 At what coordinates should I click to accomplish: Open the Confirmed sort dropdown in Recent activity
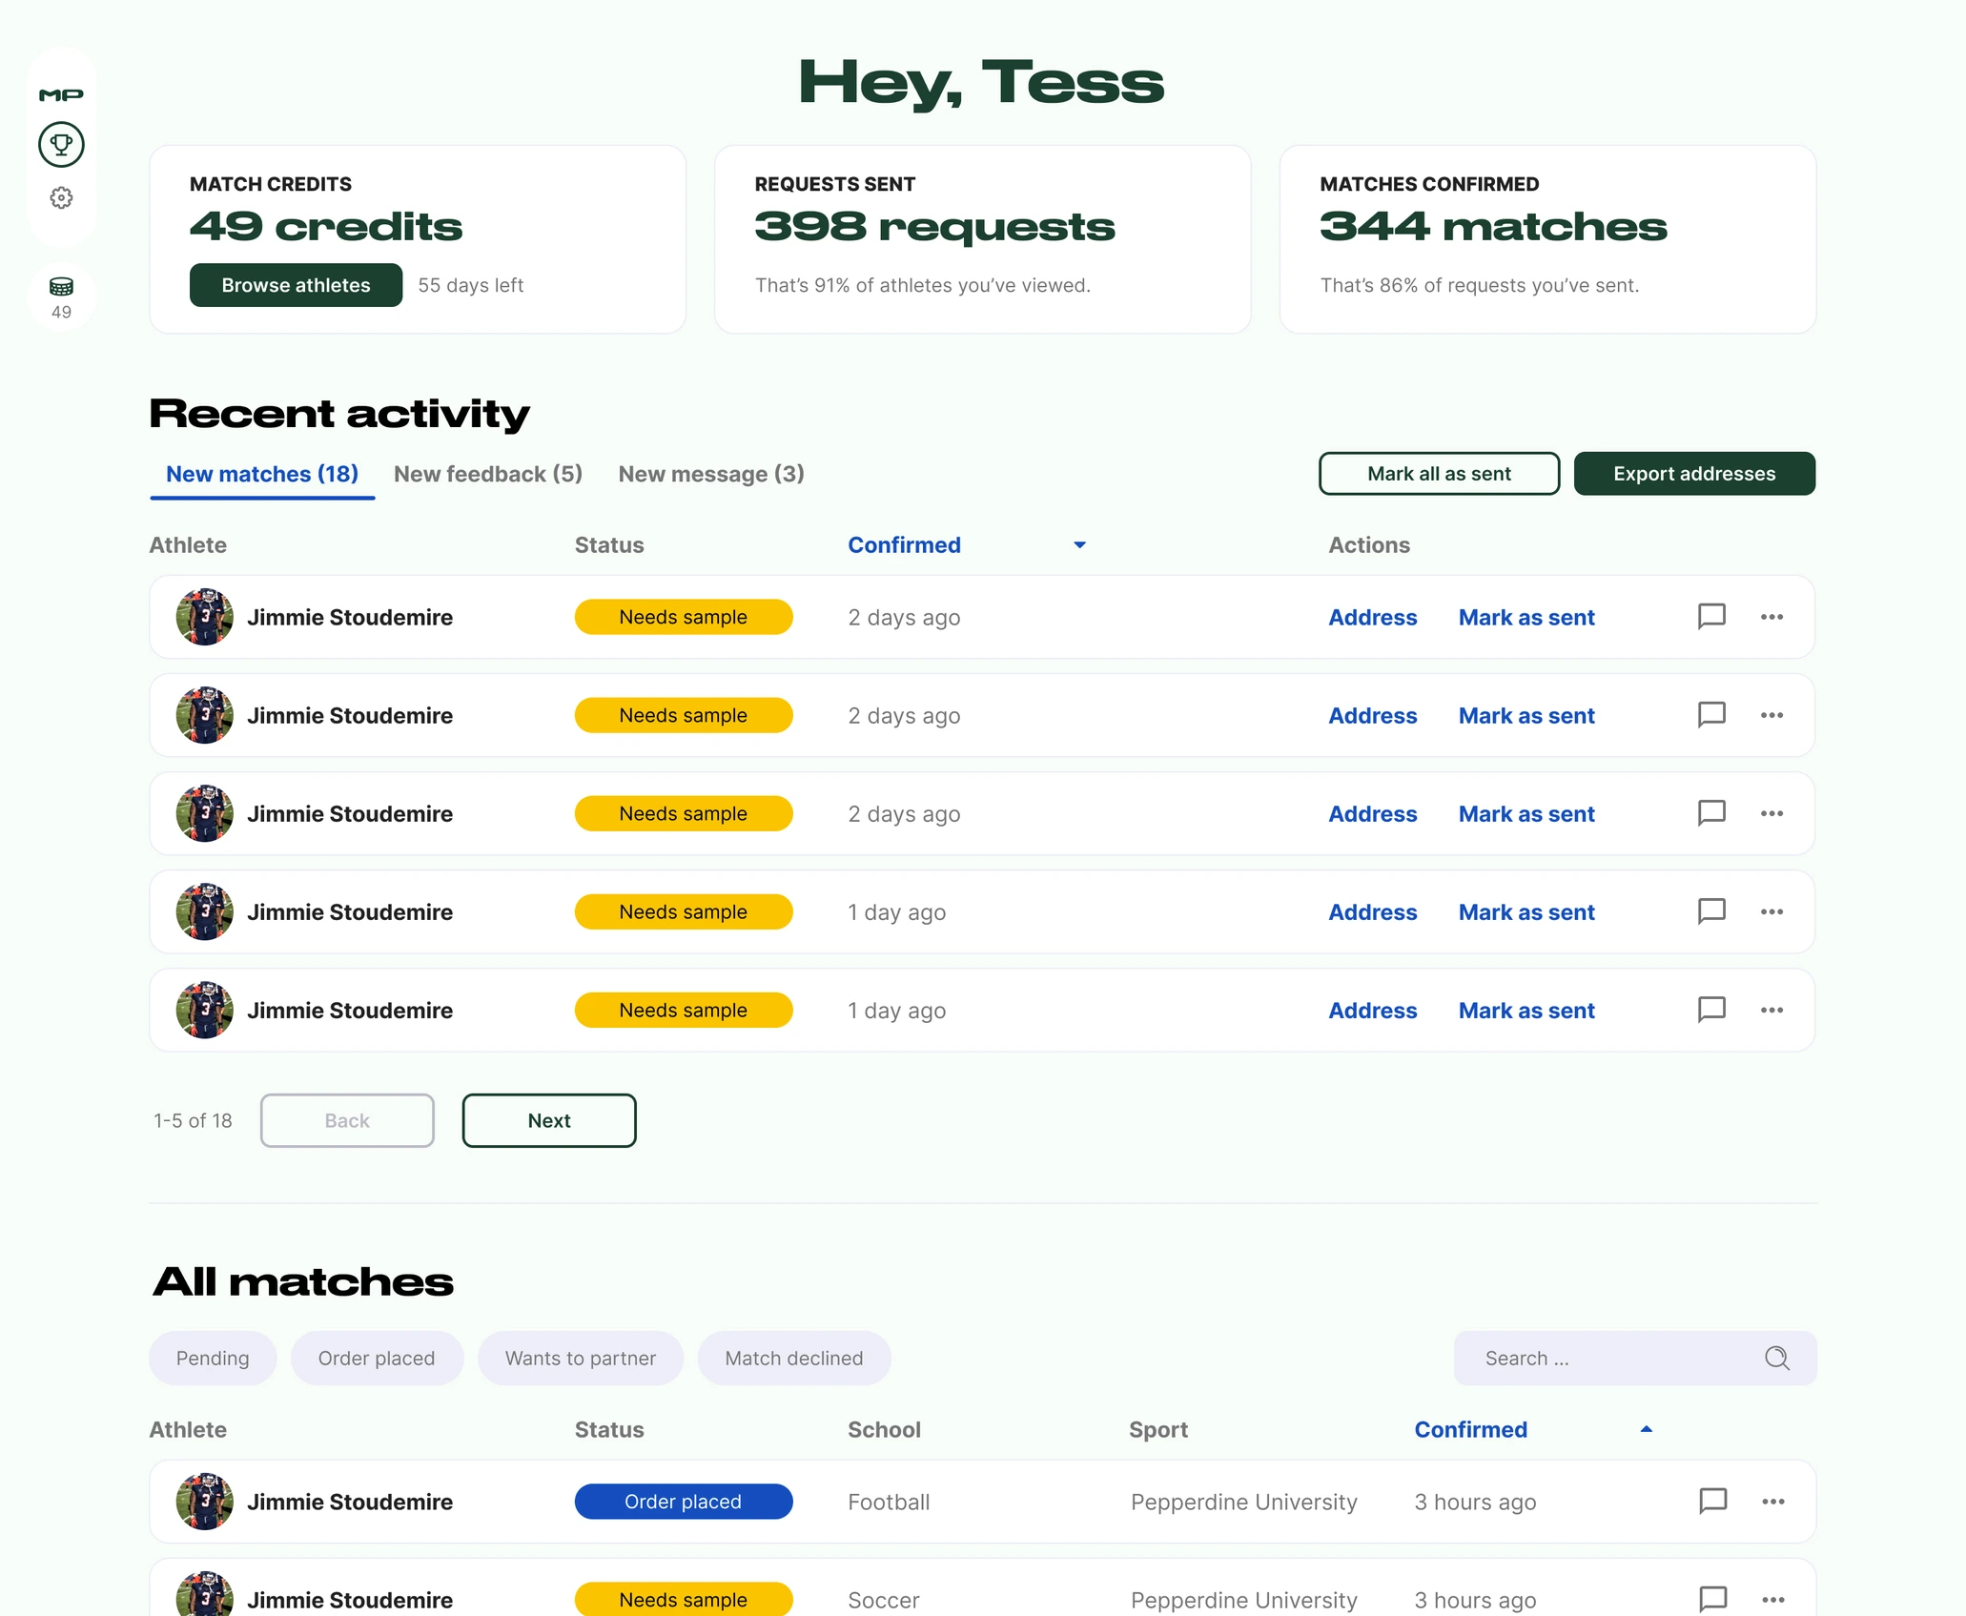coord(1078,544)
